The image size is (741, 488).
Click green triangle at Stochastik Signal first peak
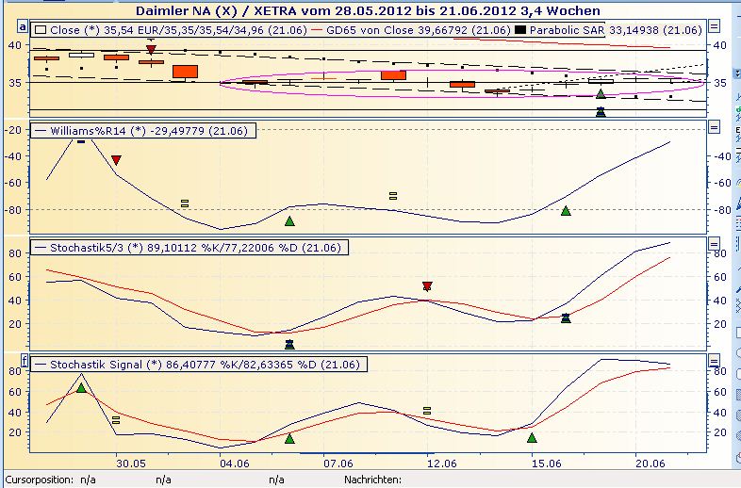(x=81, y=388)
